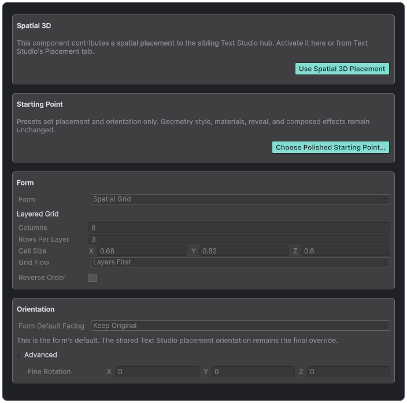Collapse the Advanced foldout

19,355
